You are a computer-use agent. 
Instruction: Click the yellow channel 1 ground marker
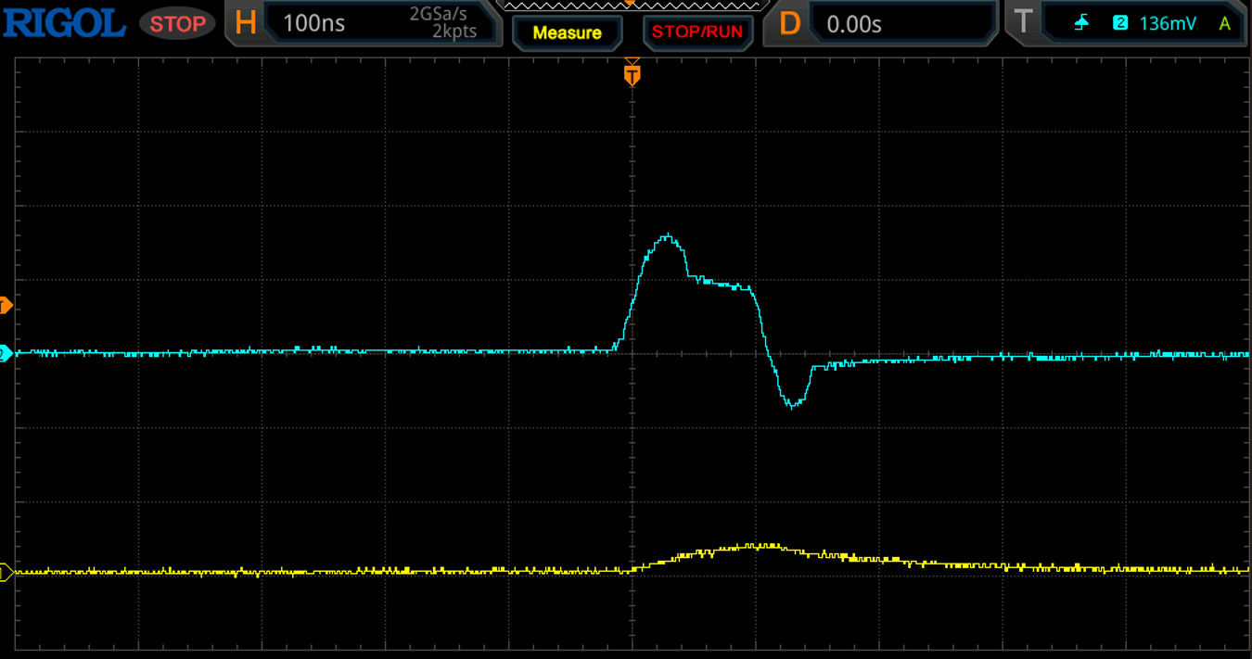point(6,573)
